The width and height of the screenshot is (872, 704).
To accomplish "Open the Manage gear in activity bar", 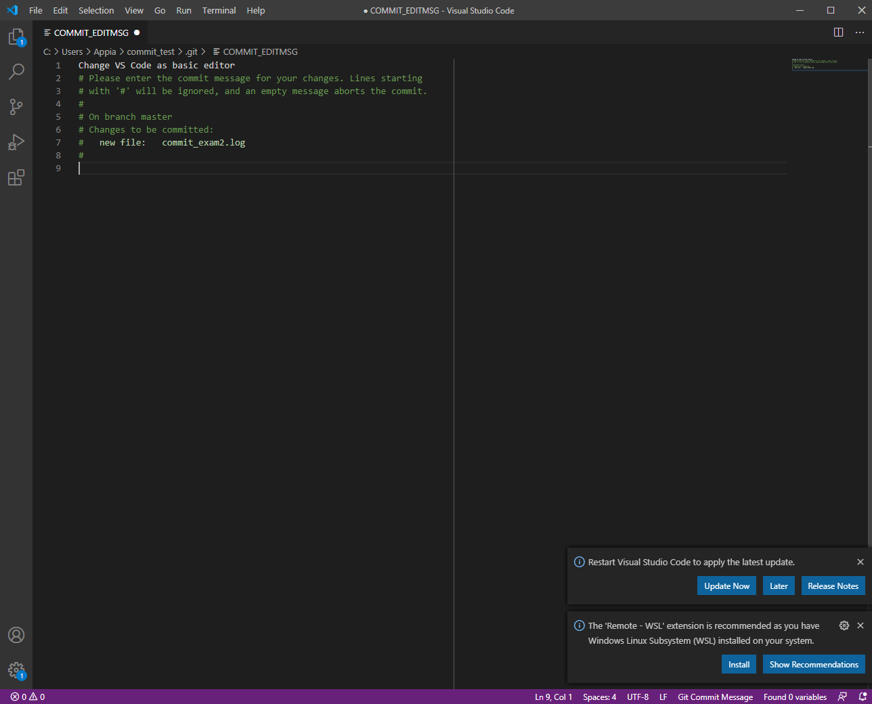I will click(16, 670).
